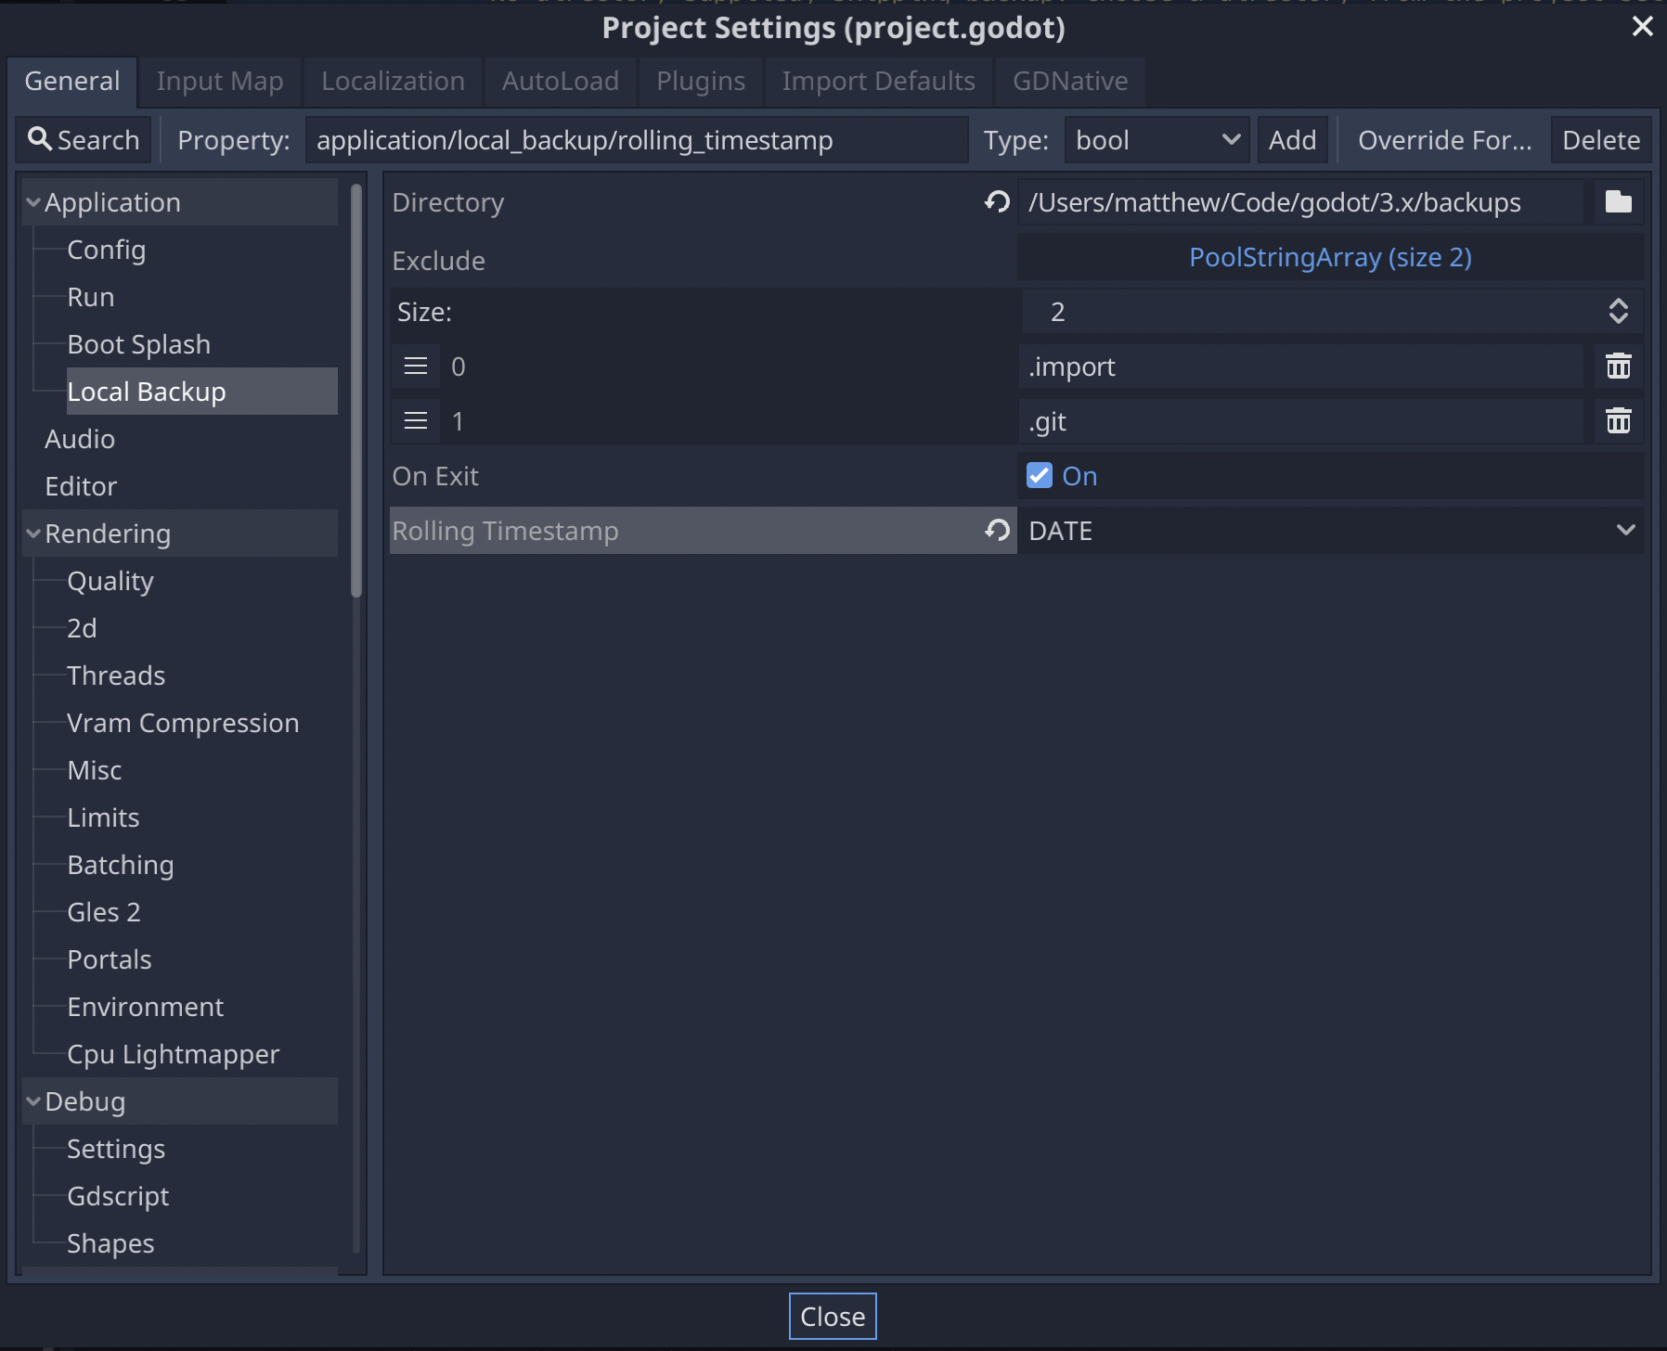
Task: Reset the Directory property to default
Action: click(998, 201)
